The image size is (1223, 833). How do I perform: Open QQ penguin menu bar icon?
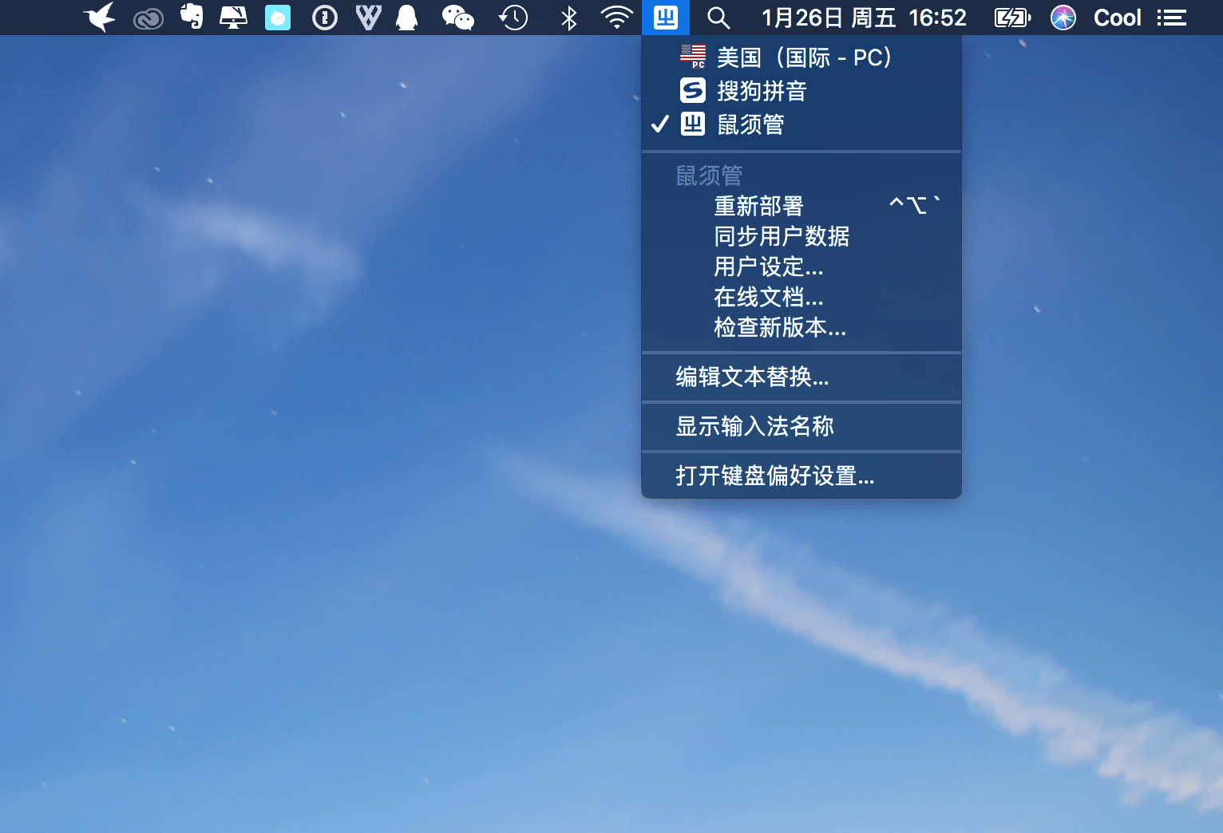pyautogui.click(x=407, y=18)
